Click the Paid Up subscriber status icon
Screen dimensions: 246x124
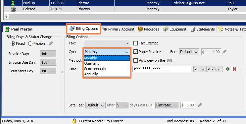tap(13, 3)
